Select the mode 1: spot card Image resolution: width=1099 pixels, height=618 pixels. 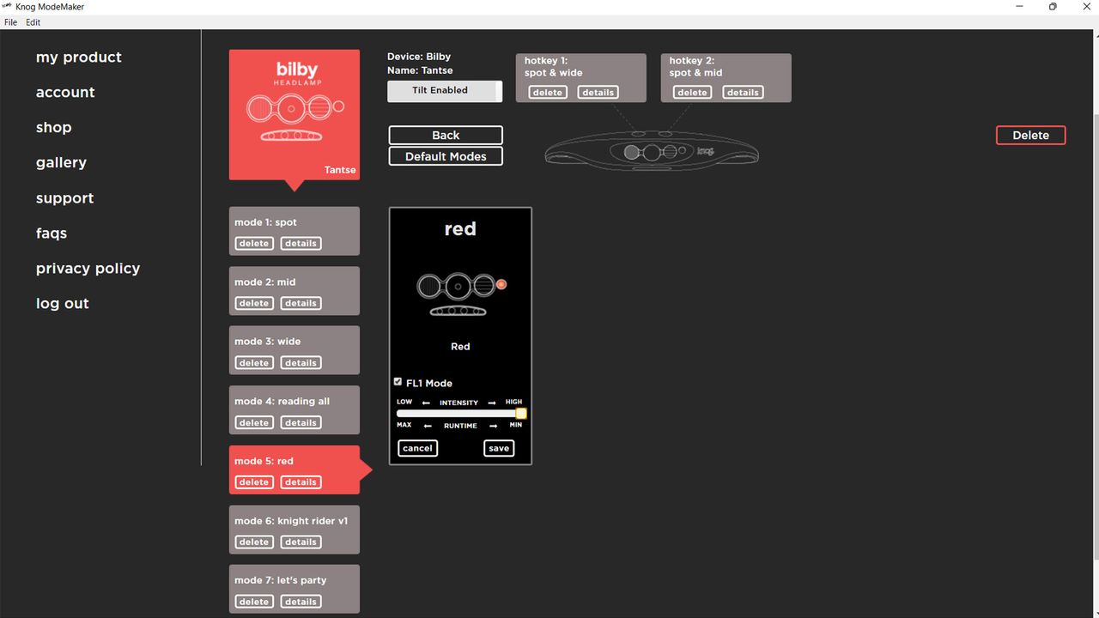click(294, 231)
